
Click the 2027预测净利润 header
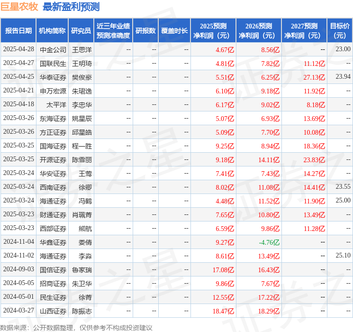point(304,31)
